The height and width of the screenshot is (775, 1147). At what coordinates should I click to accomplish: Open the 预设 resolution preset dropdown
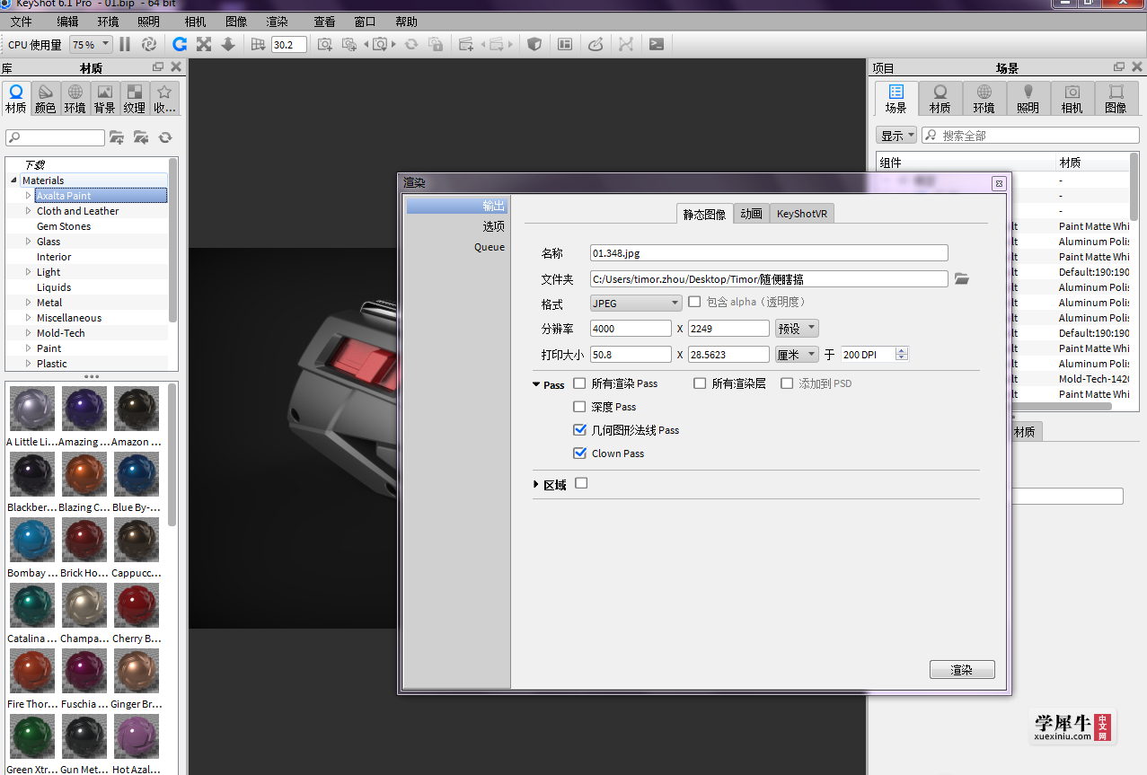pyautogui.click(x=797, y=329)
